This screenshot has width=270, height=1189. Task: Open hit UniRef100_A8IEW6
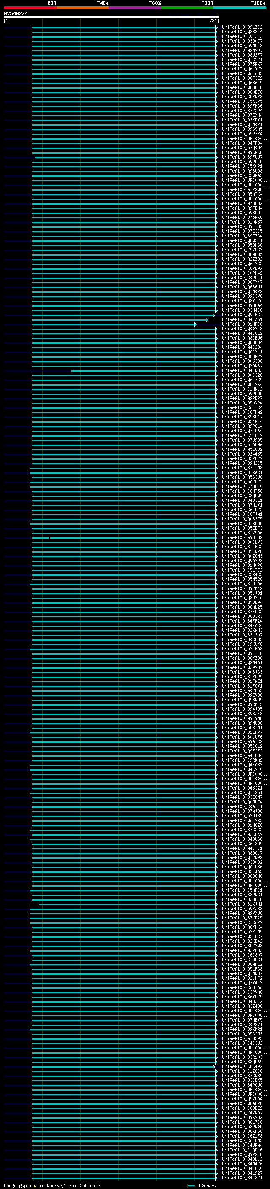[242, 338]
